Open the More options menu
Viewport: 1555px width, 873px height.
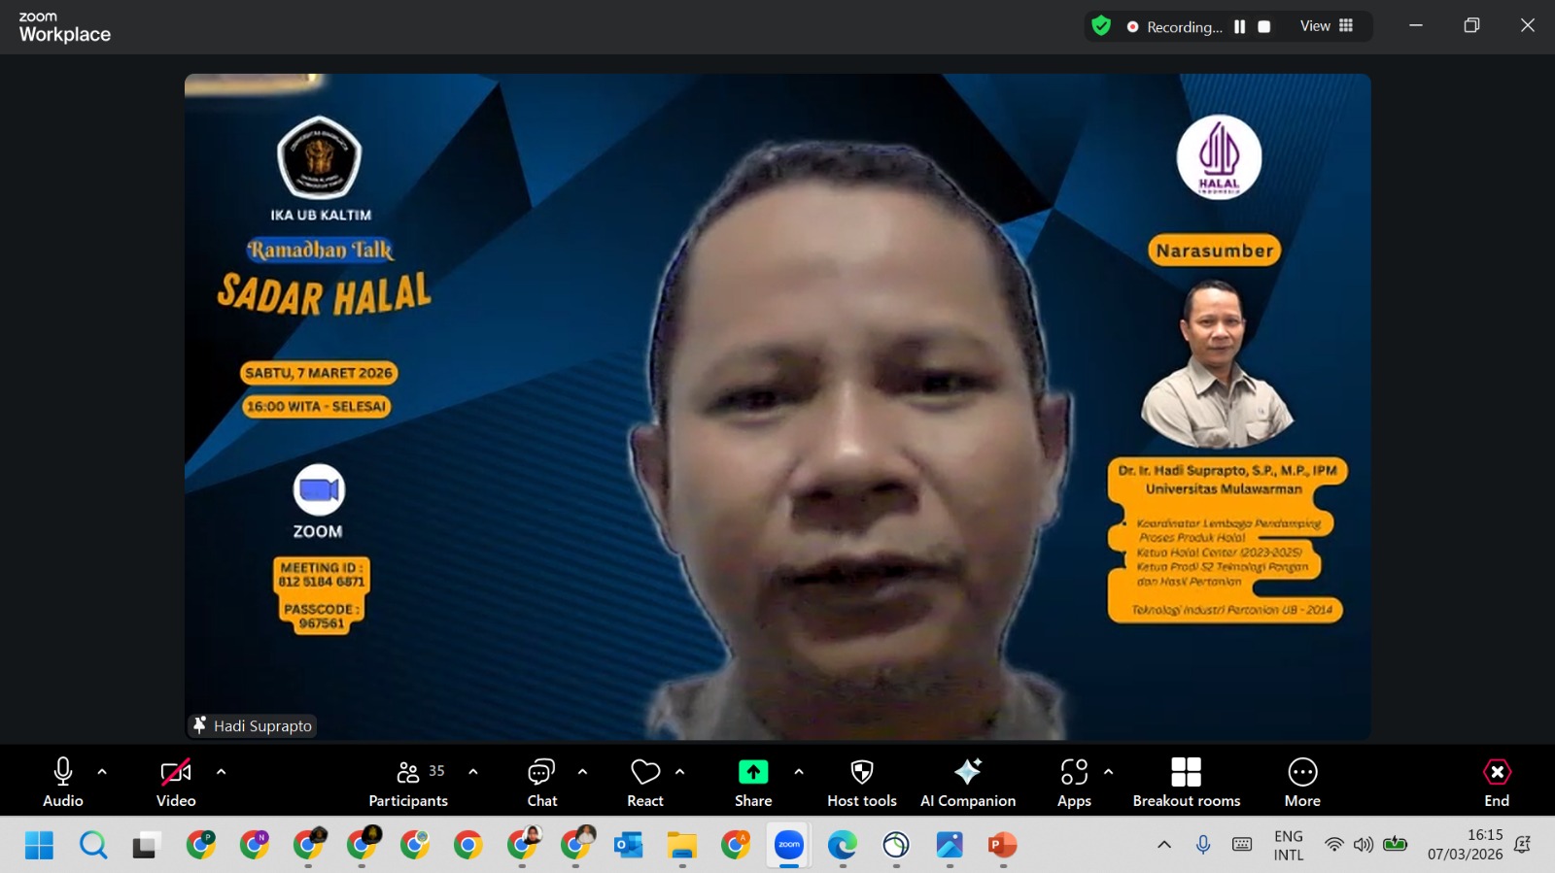pyautogui.click(x=1302, y=782)
